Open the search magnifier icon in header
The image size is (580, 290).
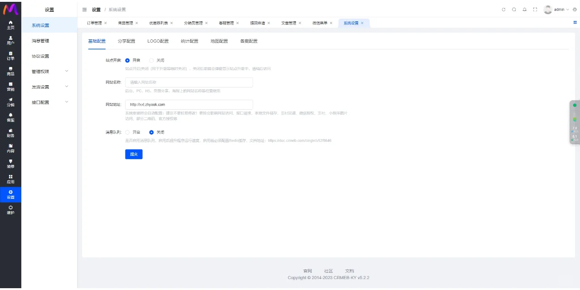514,10
